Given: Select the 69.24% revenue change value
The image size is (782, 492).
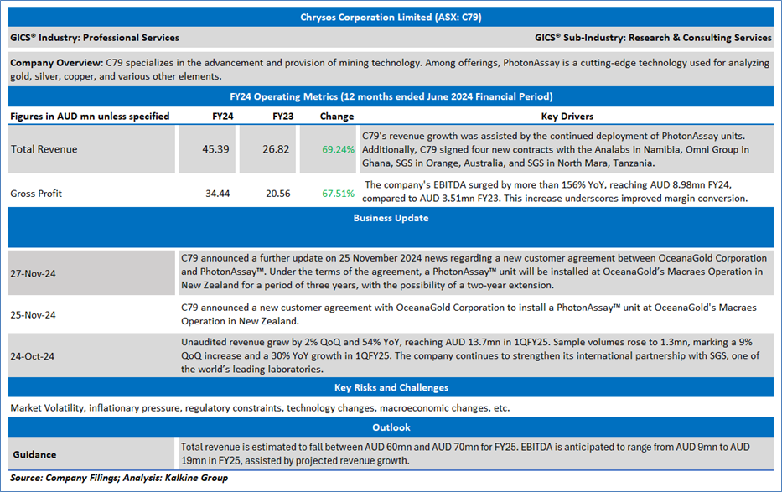Looking at the screenshot, I should [338, 149].
